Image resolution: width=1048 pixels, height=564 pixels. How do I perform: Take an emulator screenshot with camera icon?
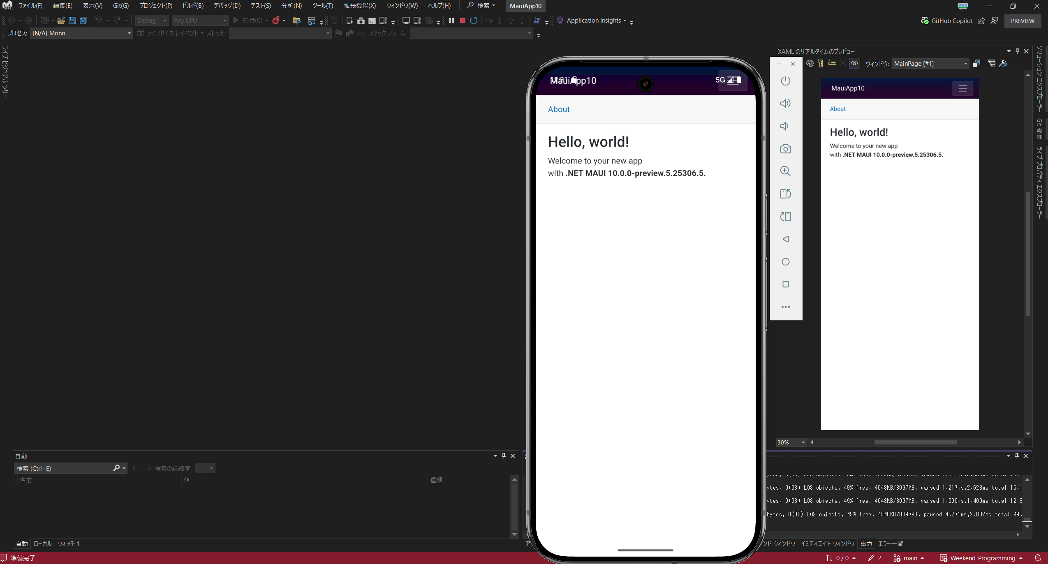pos(786,149)
